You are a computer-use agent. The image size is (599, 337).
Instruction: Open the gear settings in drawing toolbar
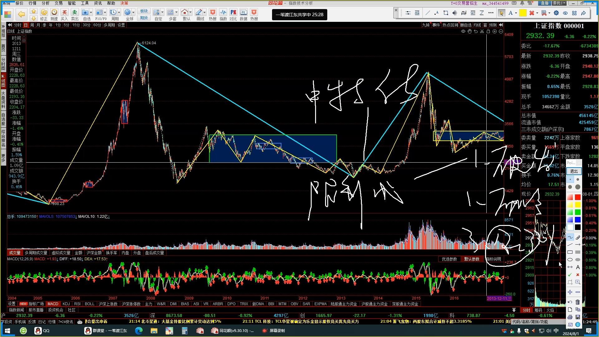coord(556,13)
